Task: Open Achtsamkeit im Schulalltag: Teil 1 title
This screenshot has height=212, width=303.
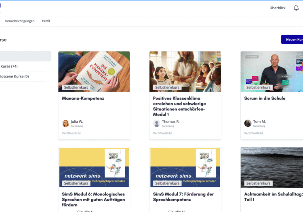Action: click(x=273, y=197)
